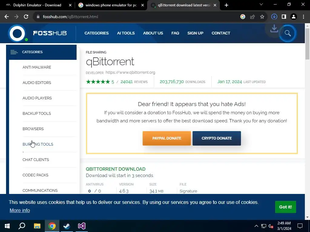Click the Chrome taskbar icon
Viewport: 310px width, 232px height.
[52, 226]
